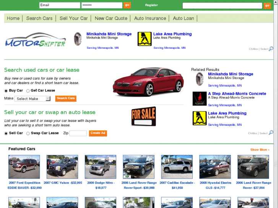Screen dimensions: 278x208
Task: Click Minikahda Mini Storage title in Related Results
Action: coord(231,74)
